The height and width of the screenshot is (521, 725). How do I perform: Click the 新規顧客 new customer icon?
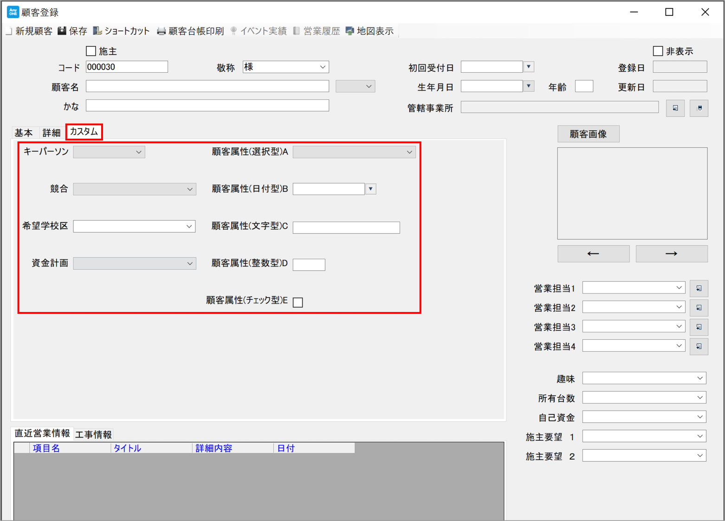(x=9, y=31)
